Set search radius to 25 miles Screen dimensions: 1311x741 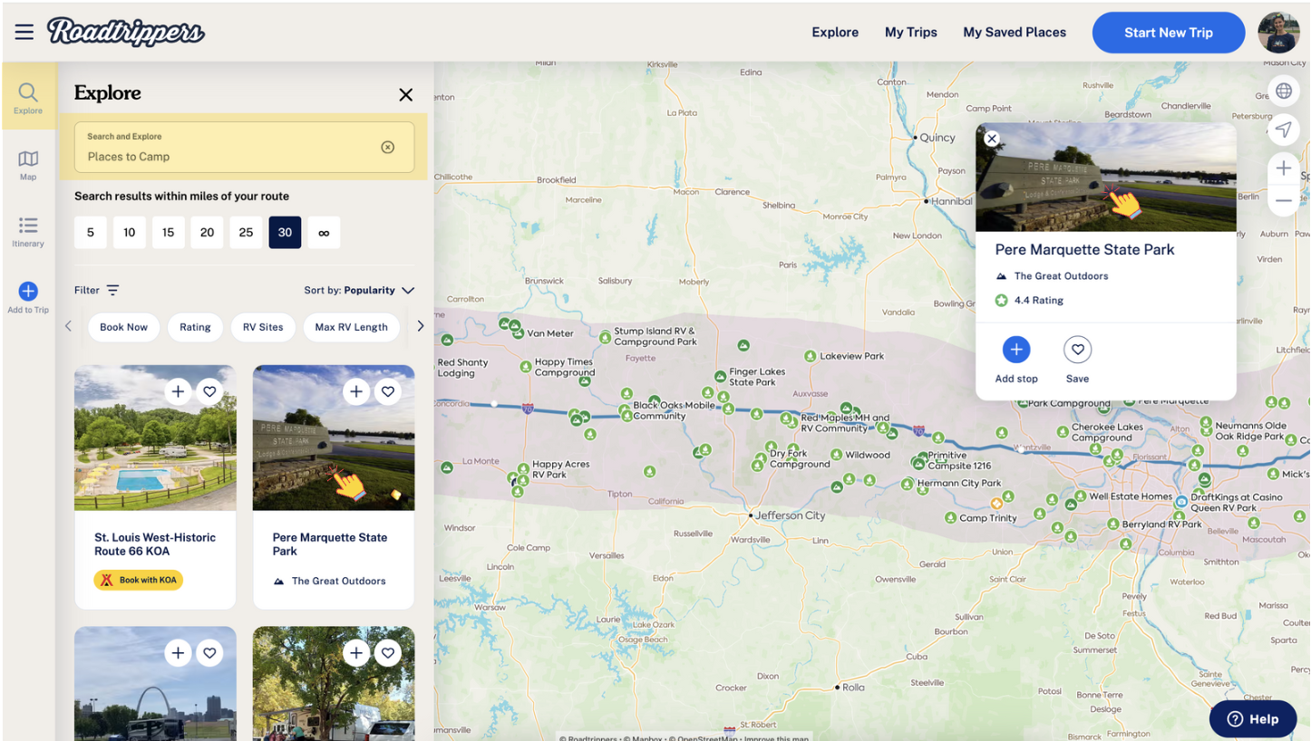click(246, 233)
